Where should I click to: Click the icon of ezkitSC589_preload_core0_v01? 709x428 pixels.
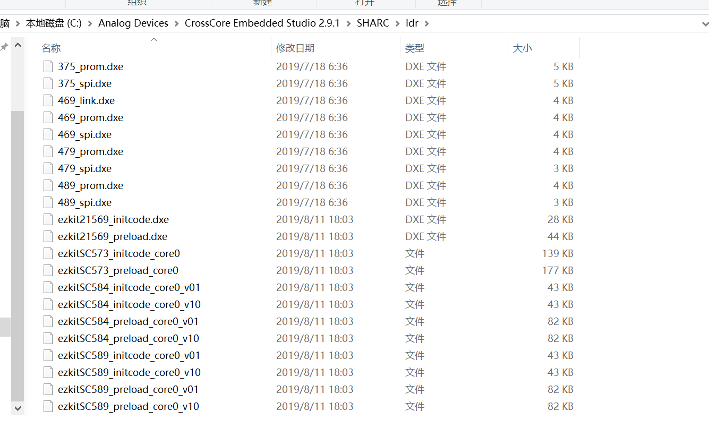48,389
